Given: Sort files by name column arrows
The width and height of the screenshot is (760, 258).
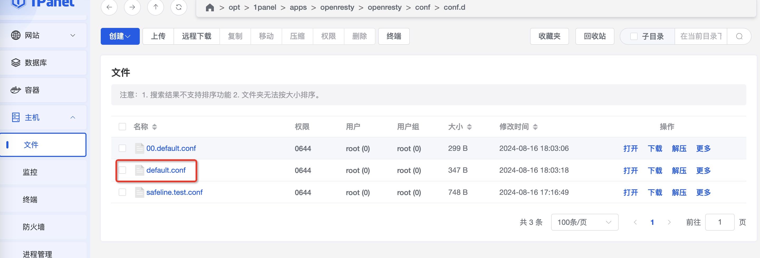Looking at the screenshot, I should pyautogui.click(x=154, y=127).
